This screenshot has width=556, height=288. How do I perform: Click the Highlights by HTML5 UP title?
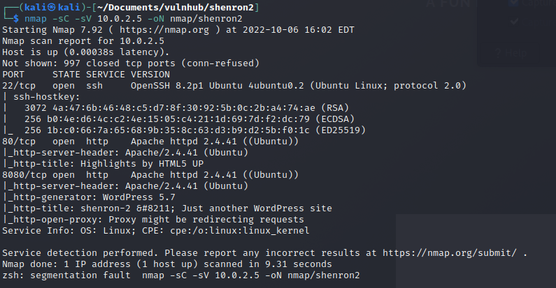142,164
